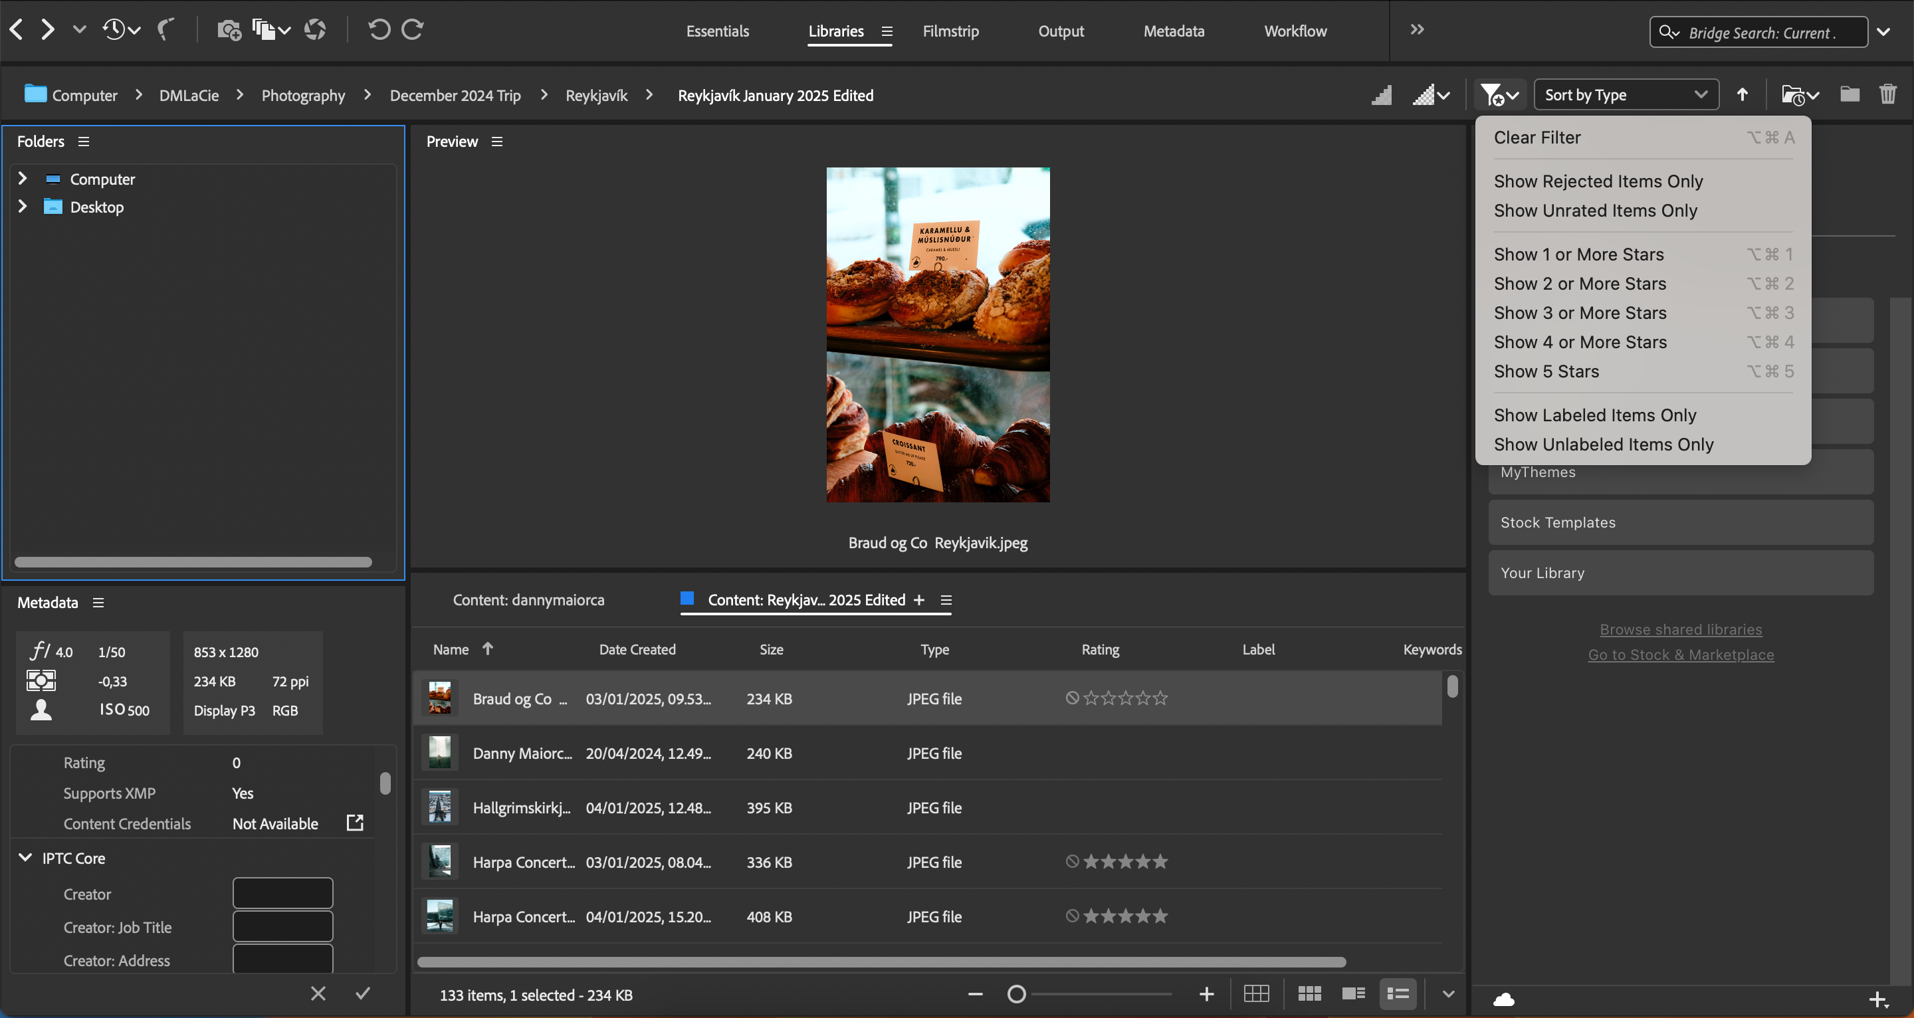Toggle Show Labeled Items Only
Screen dimensions: 1914x1018
[x=1594, y=415]
